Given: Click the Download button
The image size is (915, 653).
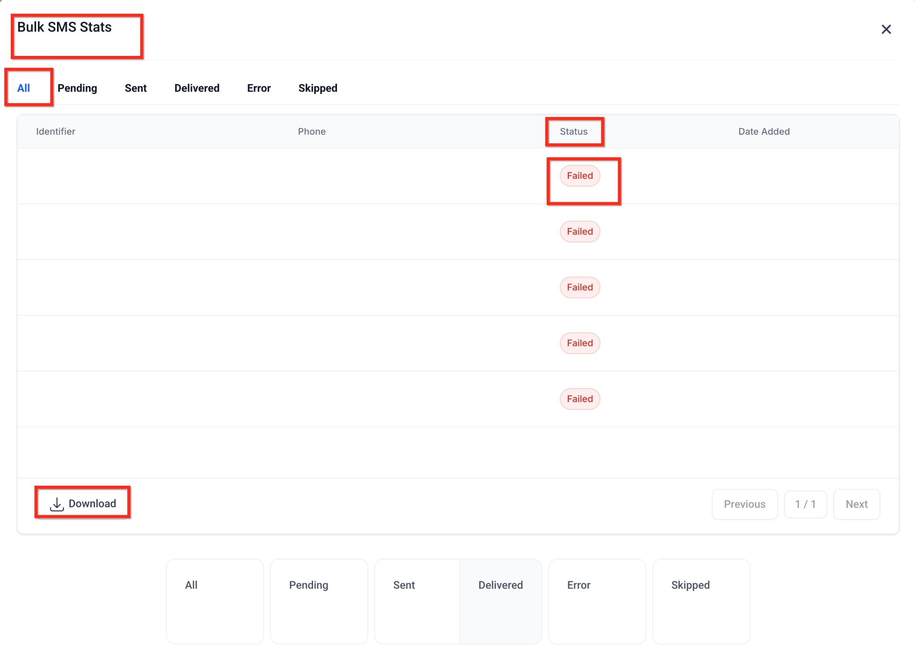Looking at the screenshot, I should point(82,503).
